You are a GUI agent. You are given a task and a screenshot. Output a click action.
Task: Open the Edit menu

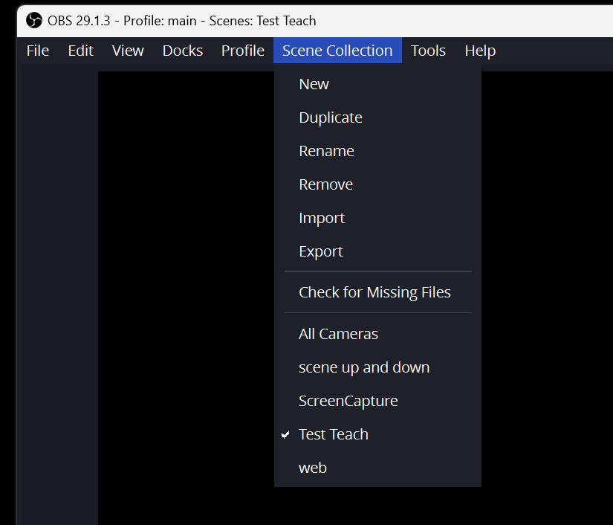click(80, 51)
